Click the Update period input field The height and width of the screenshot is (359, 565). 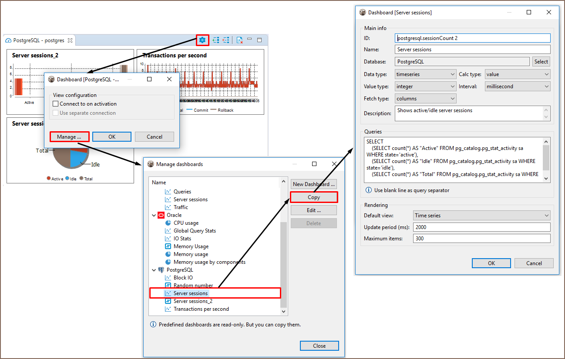[481, 227]
